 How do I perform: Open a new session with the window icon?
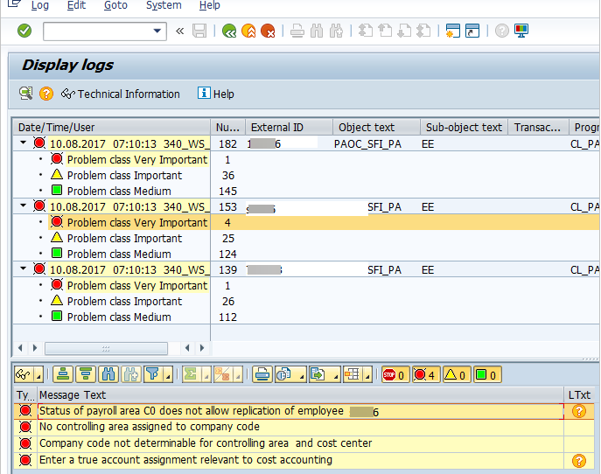coord(452,31)
